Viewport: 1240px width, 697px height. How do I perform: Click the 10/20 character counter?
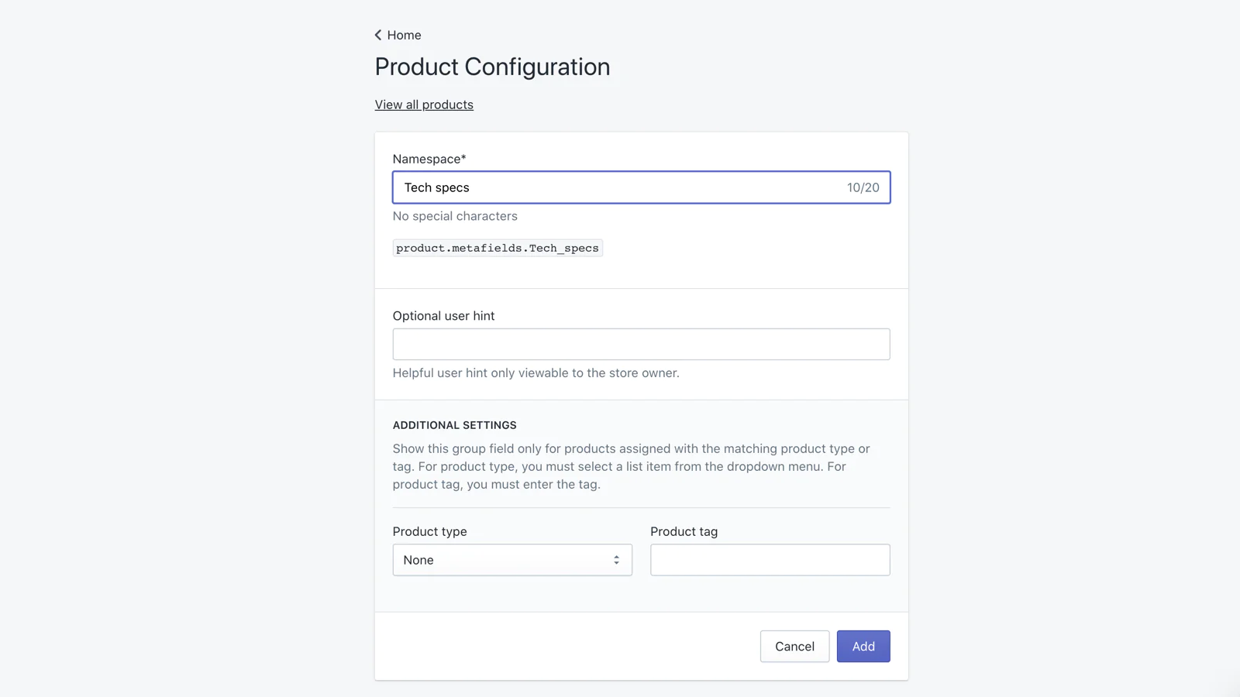(x=863, y=187)
